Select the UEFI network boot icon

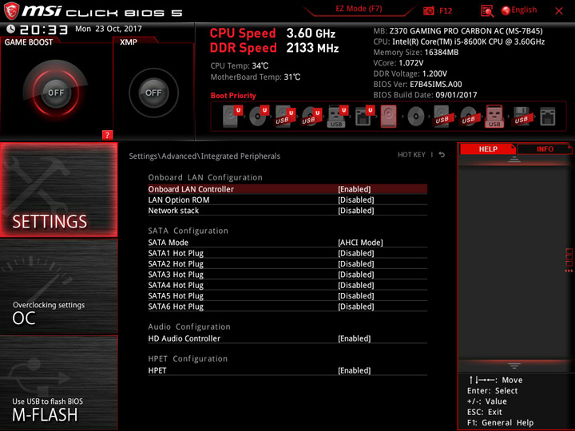(364, 117)
